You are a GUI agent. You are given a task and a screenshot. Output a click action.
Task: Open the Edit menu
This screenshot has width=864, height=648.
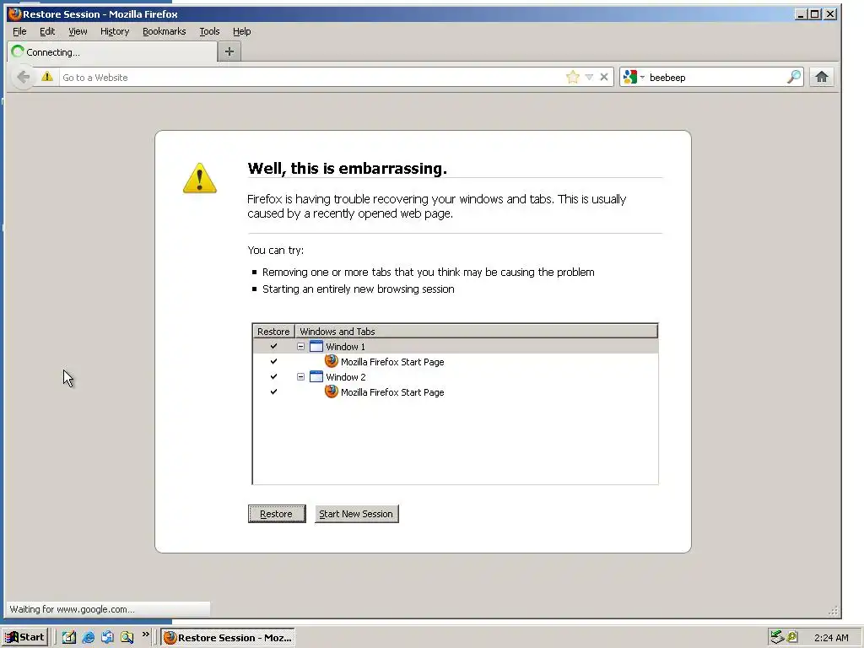click(47, 31)
